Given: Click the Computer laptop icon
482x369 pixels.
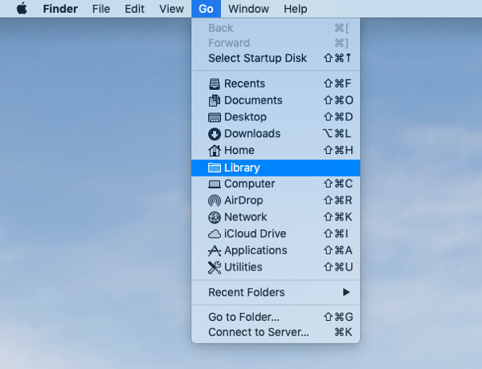Looking at the screenshot, I should click(214, 184).
